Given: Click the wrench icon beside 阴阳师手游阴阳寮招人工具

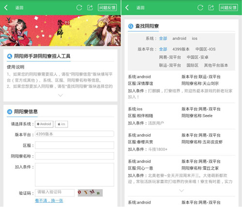Looking at the screenshot, I should tap(10, 56).
